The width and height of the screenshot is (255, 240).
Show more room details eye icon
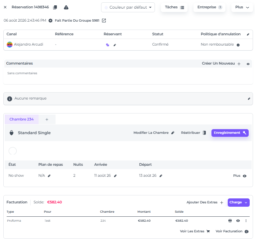click(244, 176)
